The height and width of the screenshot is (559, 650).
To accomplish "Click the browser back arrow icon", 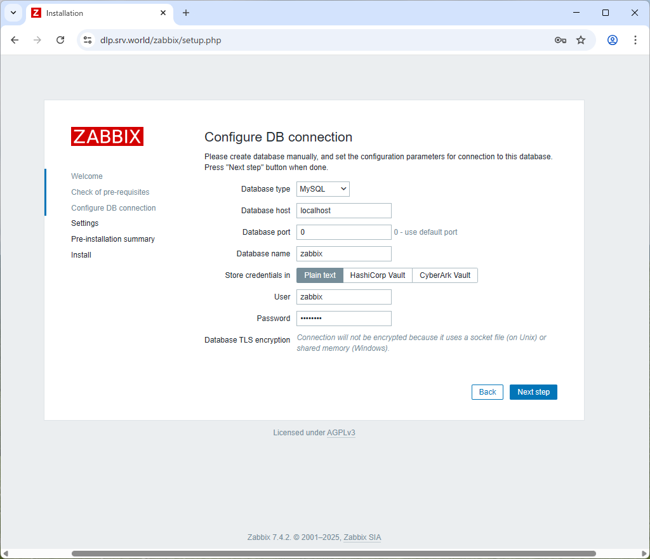I will click(15, 40).
